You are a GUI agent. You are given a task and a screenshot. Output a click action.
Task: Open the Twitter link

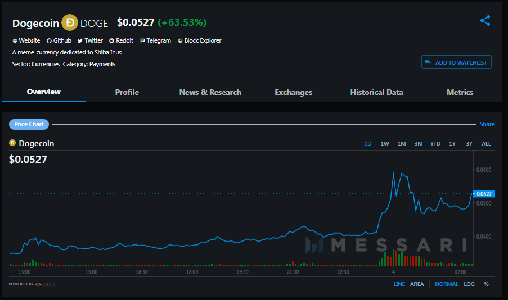pos(90,40)
